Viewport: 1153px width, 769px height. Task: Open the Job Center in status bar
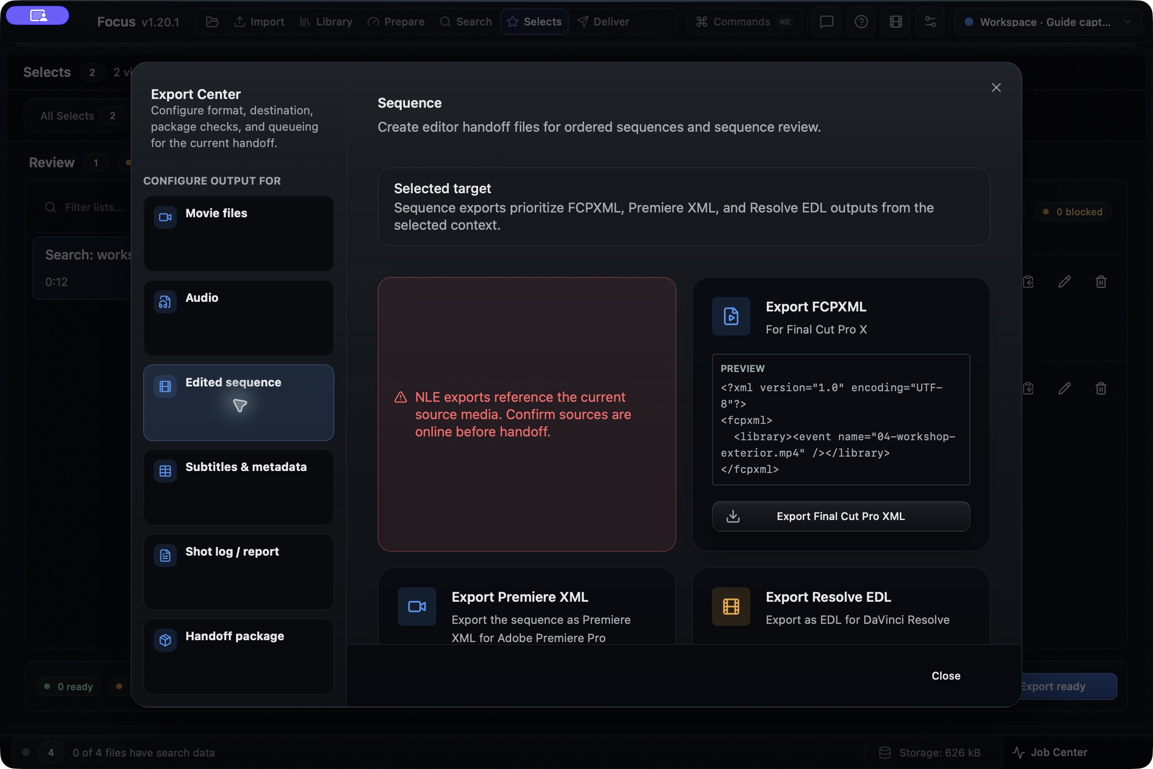click(x=1050, y=752)
